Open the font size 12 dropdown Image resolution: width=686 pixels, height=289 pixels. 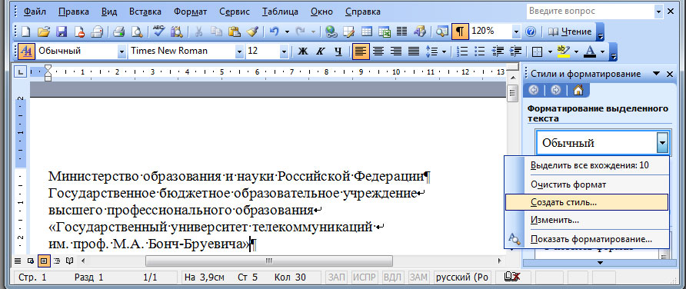click(285, 51)
